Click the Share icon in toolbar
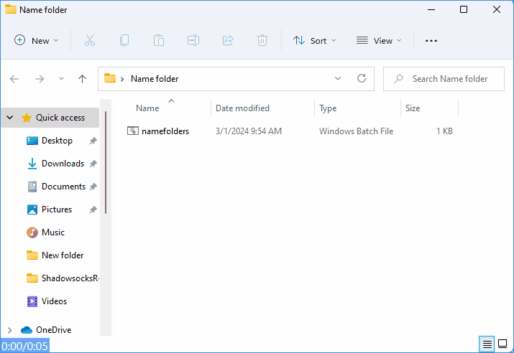Screen dimensions: 514x353 coord(228,41)
